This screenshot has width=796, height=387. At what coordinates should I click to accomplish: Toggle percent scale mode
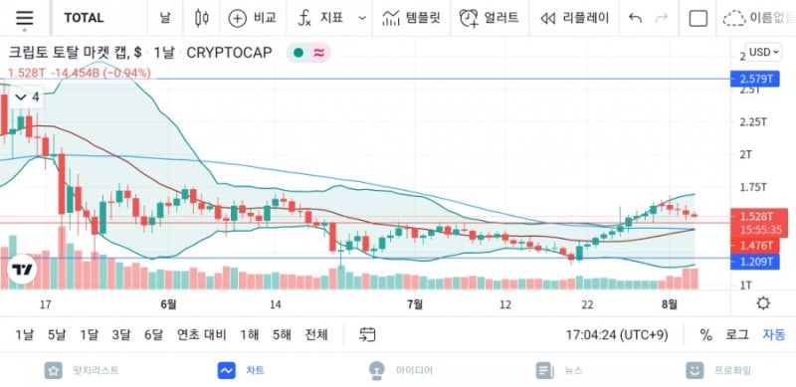point(705,334)
